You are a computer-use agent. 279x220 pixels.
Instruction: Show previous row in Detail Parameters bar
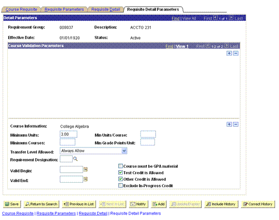[x=215, y=17]
